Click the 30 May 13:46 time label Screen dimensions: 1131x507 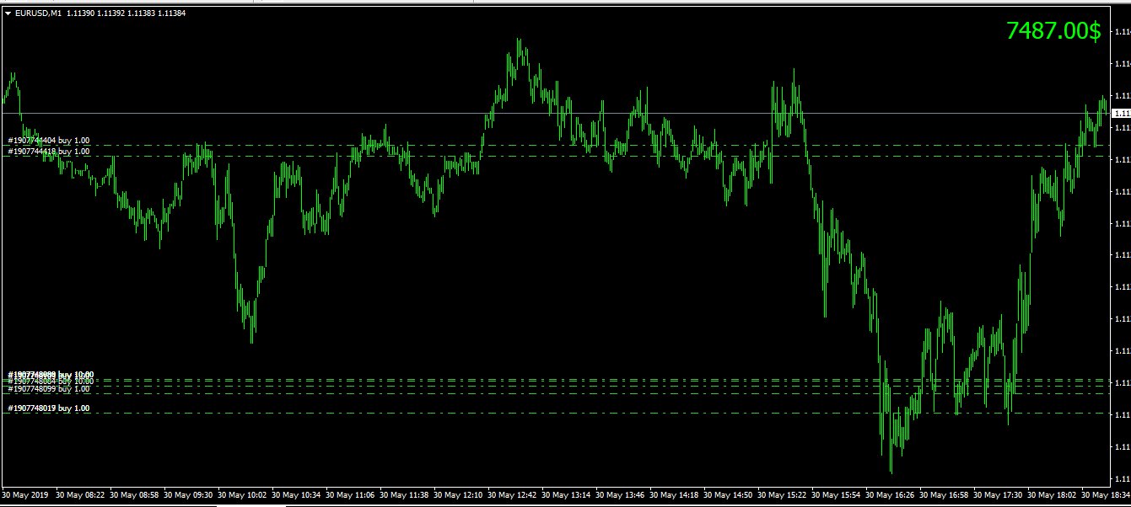621,495
